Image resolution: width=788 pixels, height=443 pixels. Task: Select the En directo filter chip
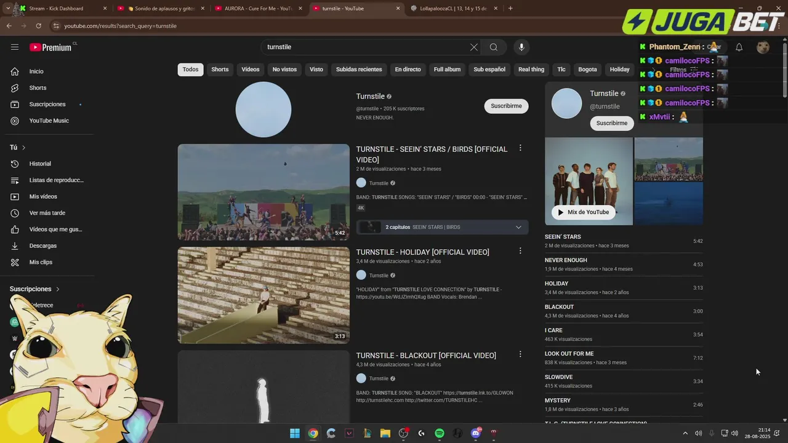click(408, 70)
